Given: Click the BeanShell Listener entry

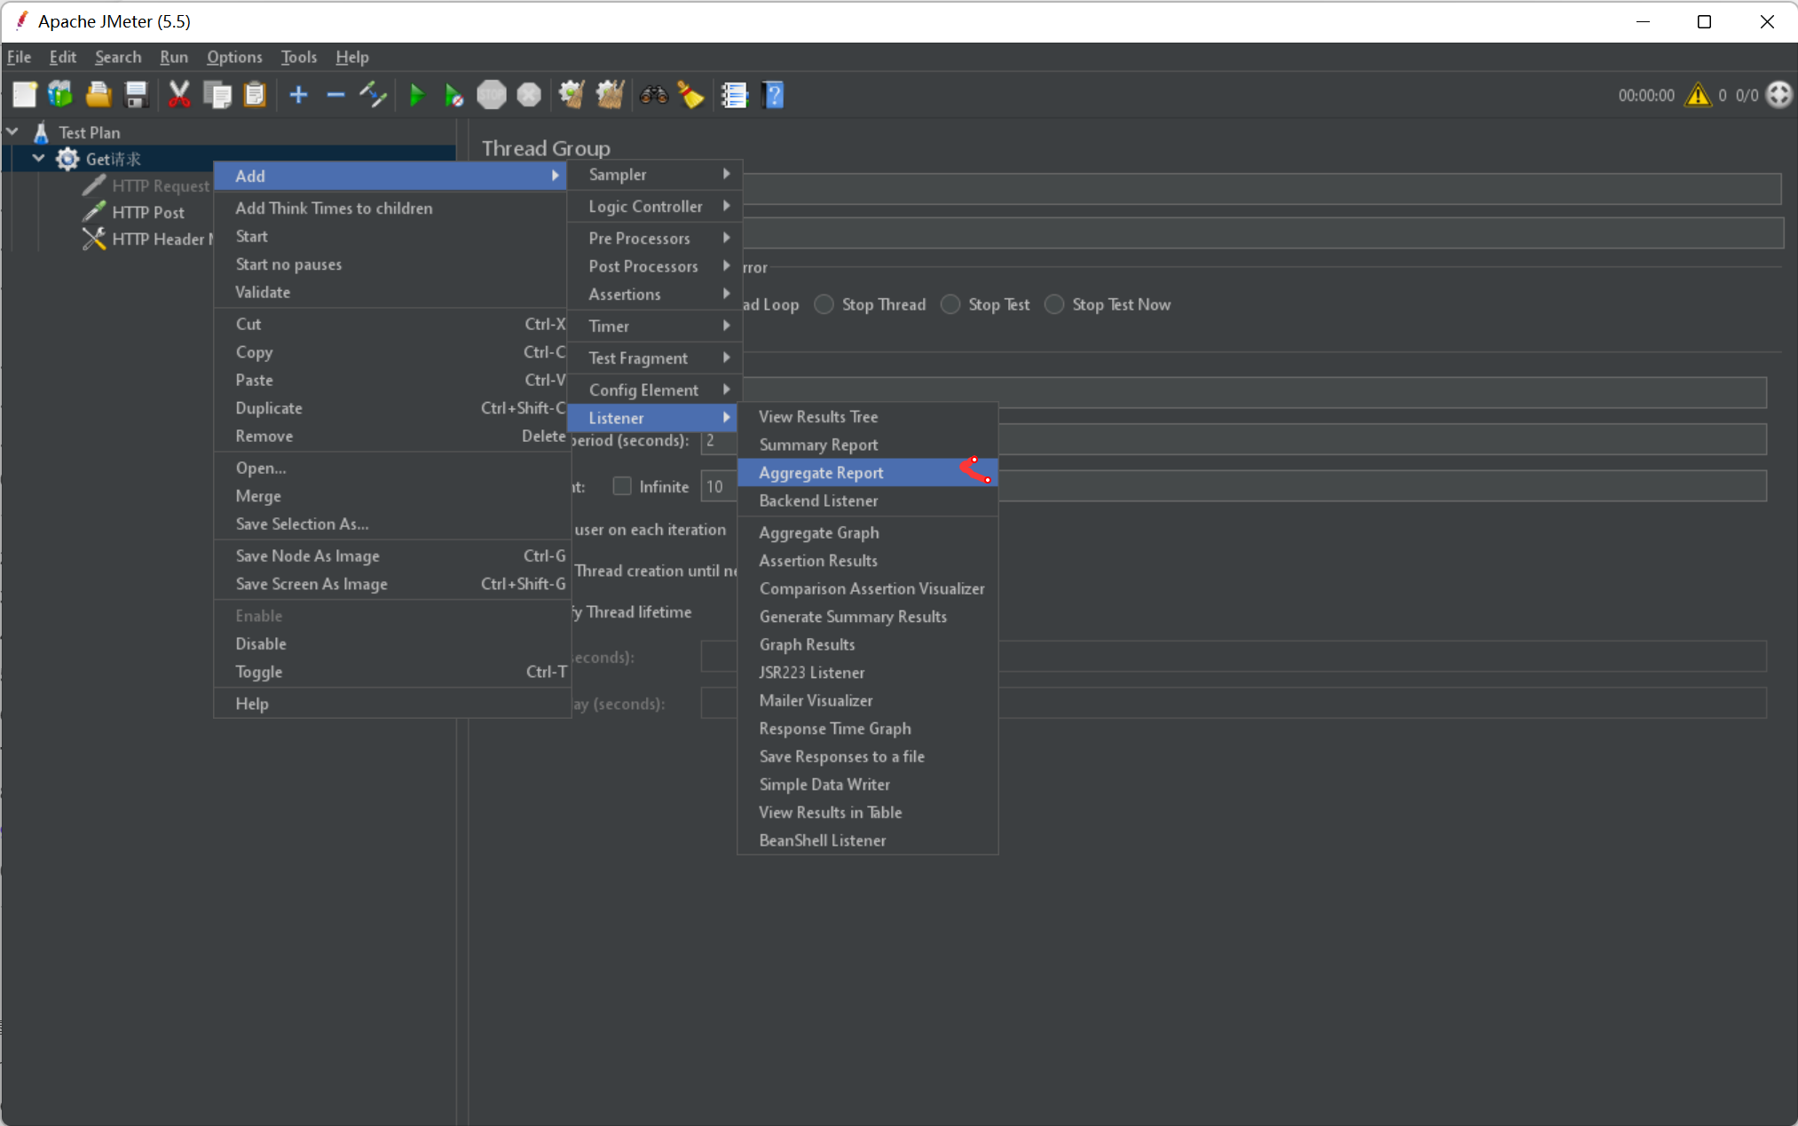Looking at the screenshot, I should [868, 841].
